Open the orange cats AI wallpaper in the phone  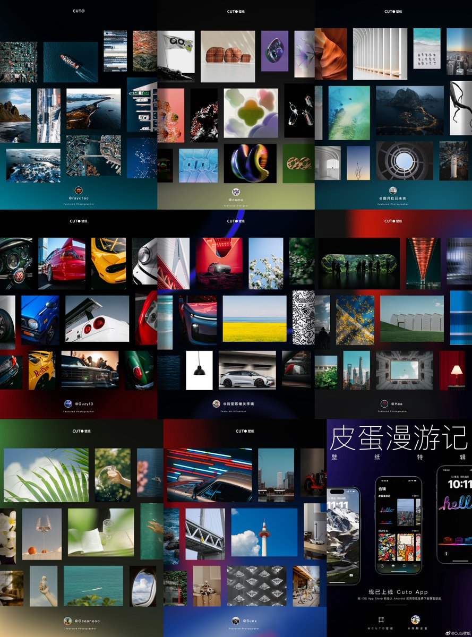pos(406,547)
